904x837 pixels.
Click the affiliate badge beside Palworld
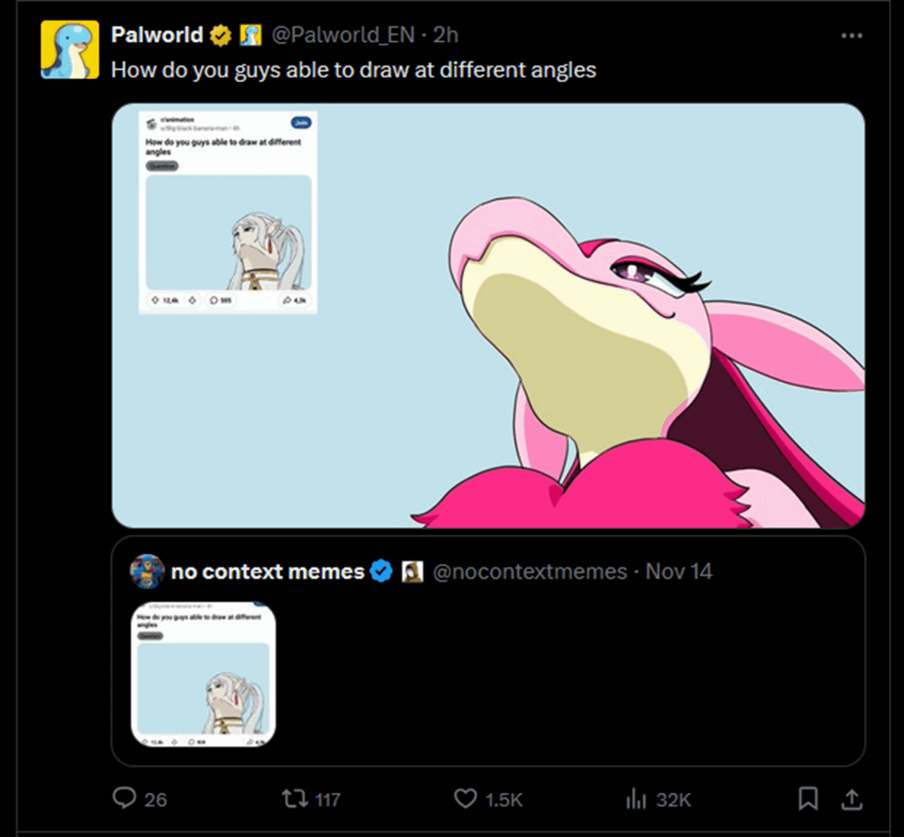click(250, 35)
